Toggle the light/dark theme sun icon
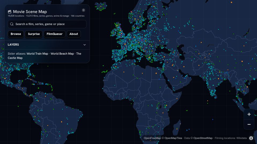Viewport: 257px width, 144px height. (84, 10)
